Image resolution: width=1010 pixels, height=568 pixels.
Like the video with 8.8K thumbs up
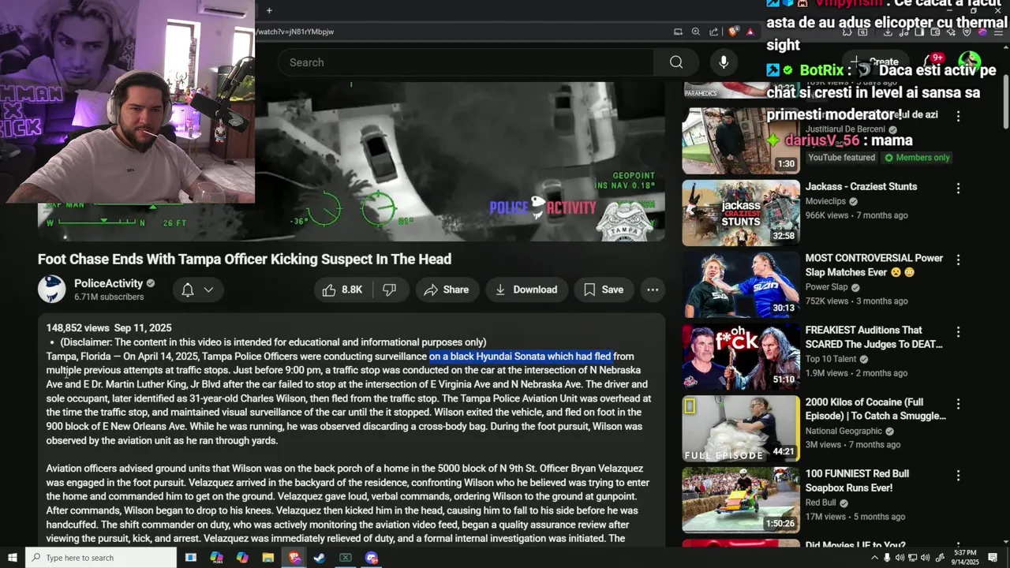point(342,290)
